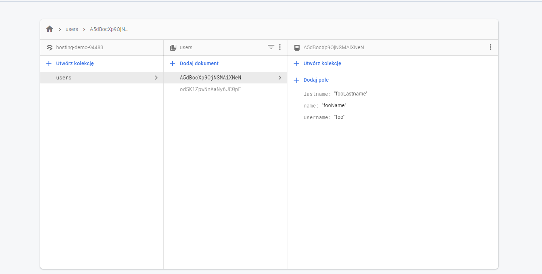The width and height of the screenshot is (542, 274).
Task: Click the document icon beside A5dBocXp9OjNSMAiXNeN header
Action: (297, 48)
